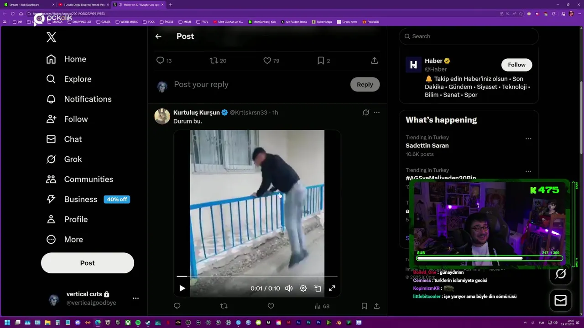The height and width of the screenshot is (328, 584).
Task: Open the Xbox app from the taskbar
Action: (128, 323)
